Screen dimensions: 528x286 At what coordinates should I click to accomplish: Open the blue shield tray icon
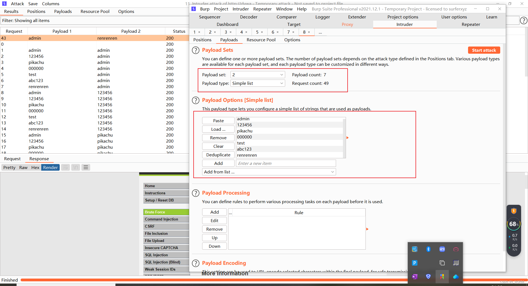428,277
